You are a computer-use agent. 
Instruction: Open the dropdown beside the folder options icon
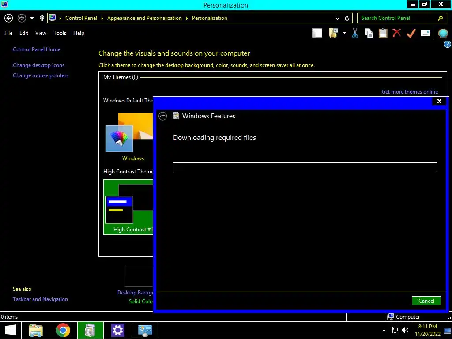click(344, 33)
